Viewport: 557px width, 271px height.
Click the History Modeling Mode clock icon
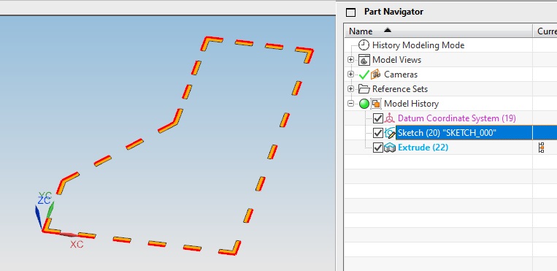coord(364,45)
